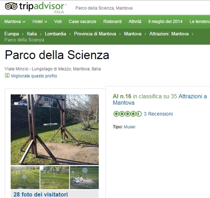Open the large swing photo
The width and height of the screenshot is (210, 198).
click(55, 130)
